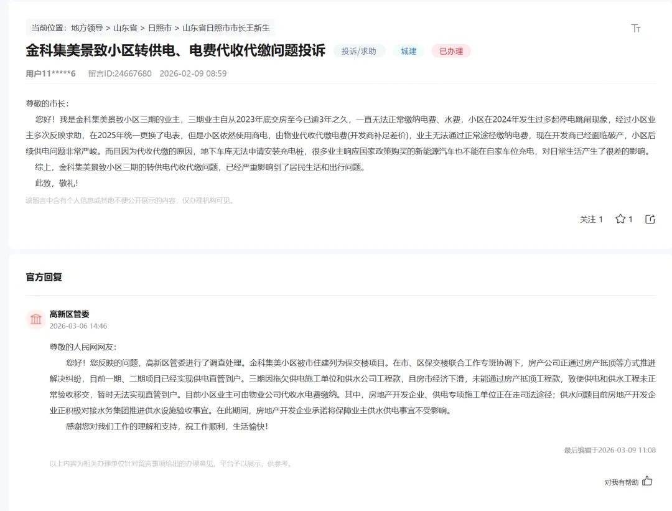Click the disclaimer 以上内容为相关办理单位

pos(170,464)
